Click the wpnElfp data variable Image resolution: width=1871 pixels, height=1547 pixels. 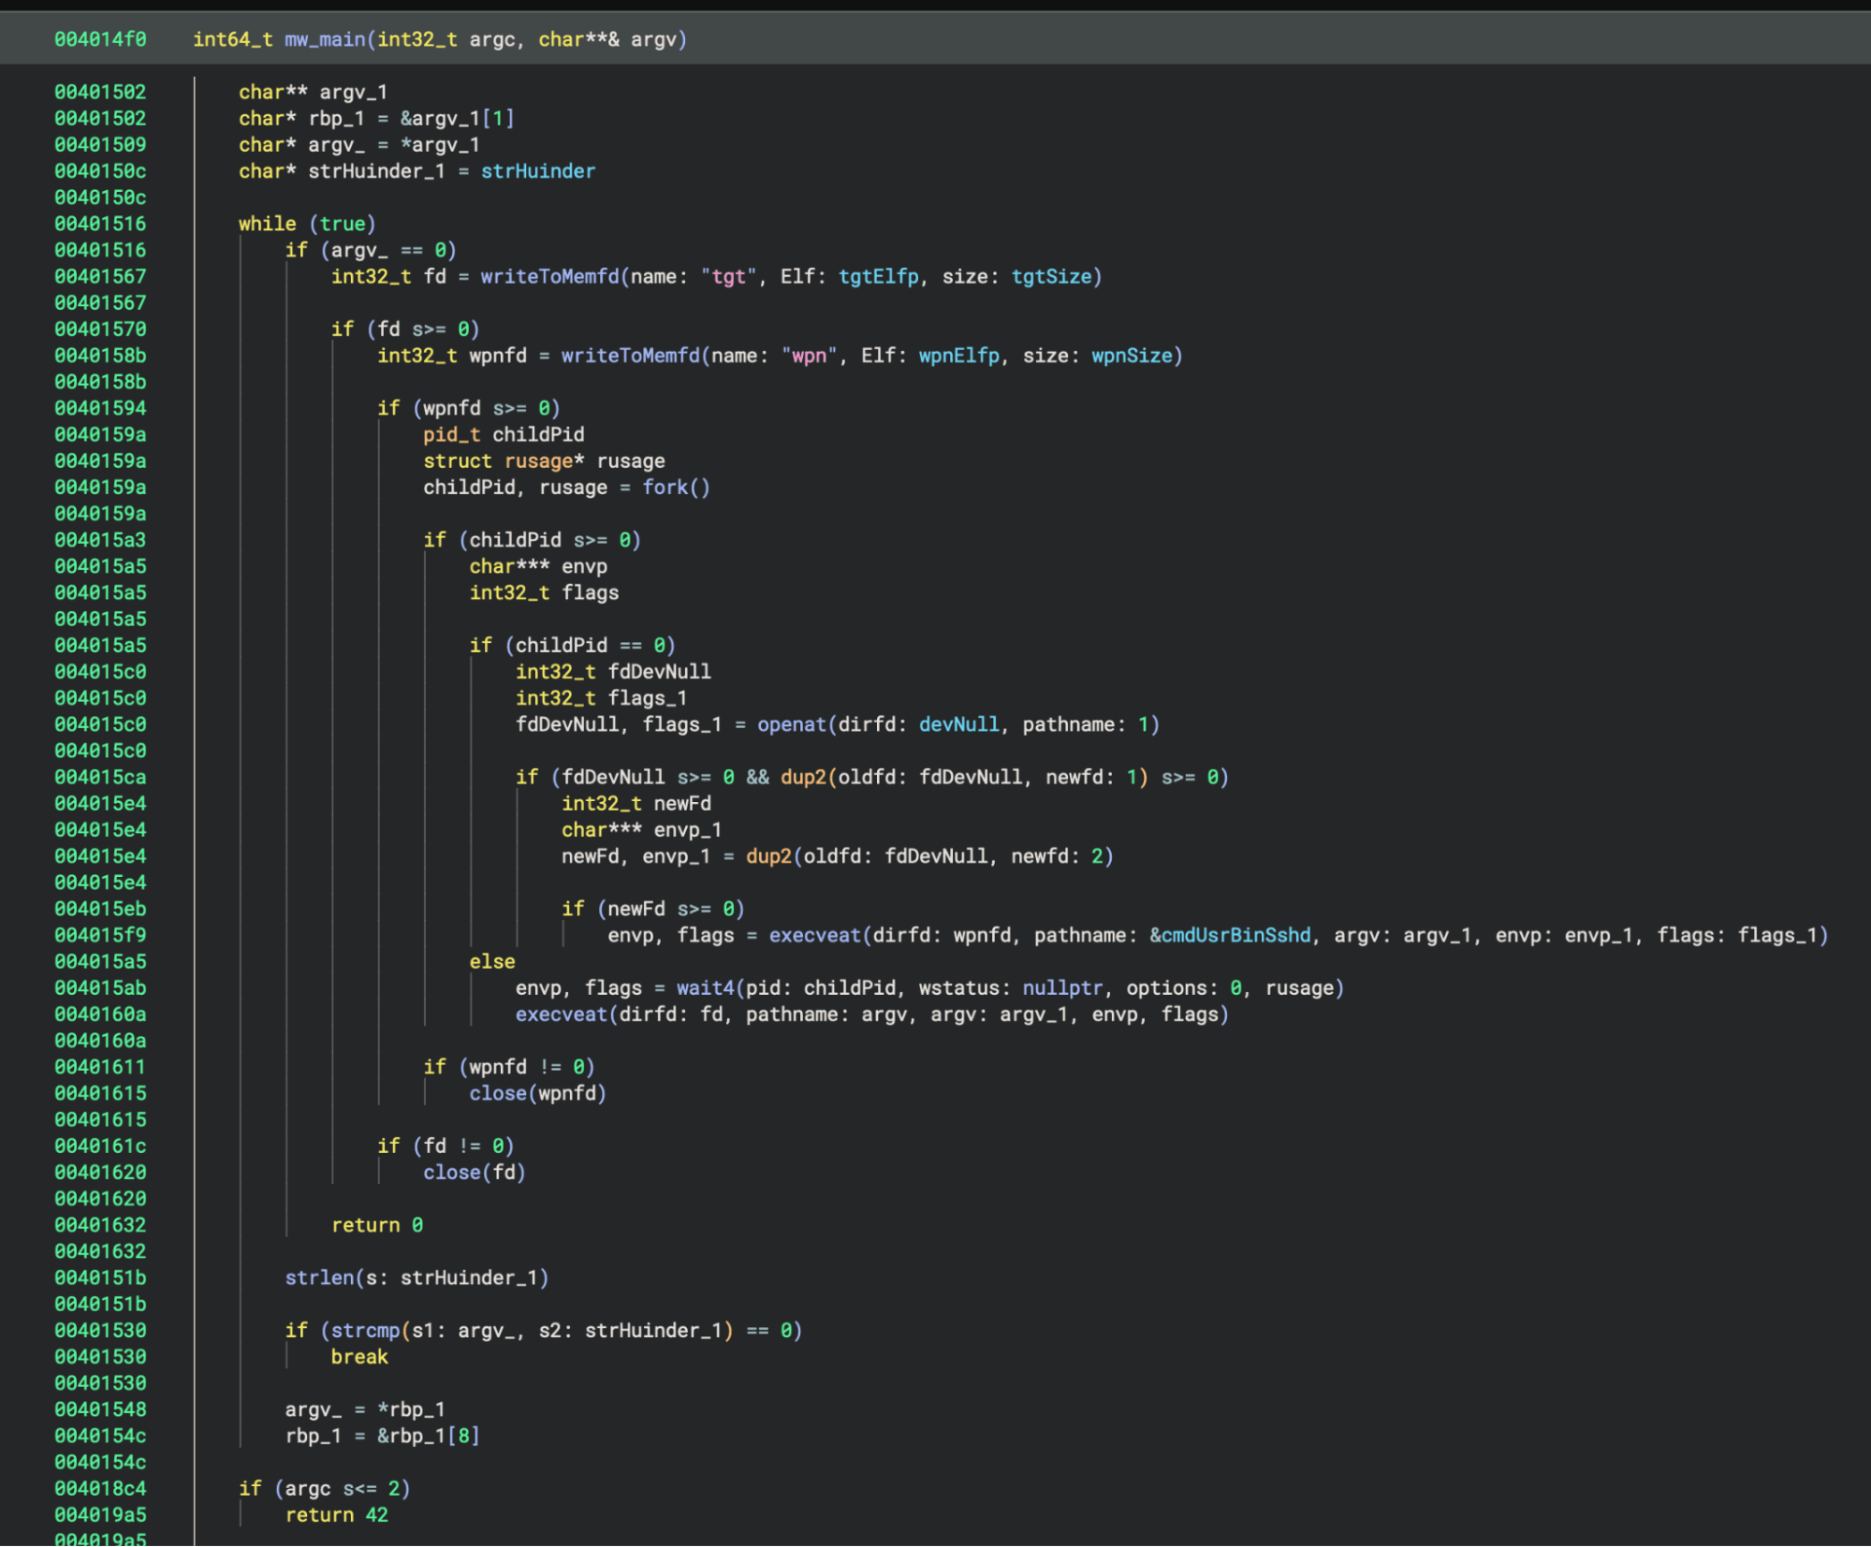click(958, 356)
